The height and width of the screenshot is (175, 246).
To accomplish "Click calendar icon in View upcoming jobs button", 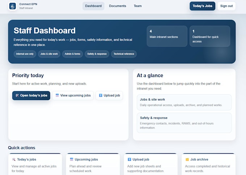I will (57, 95).
